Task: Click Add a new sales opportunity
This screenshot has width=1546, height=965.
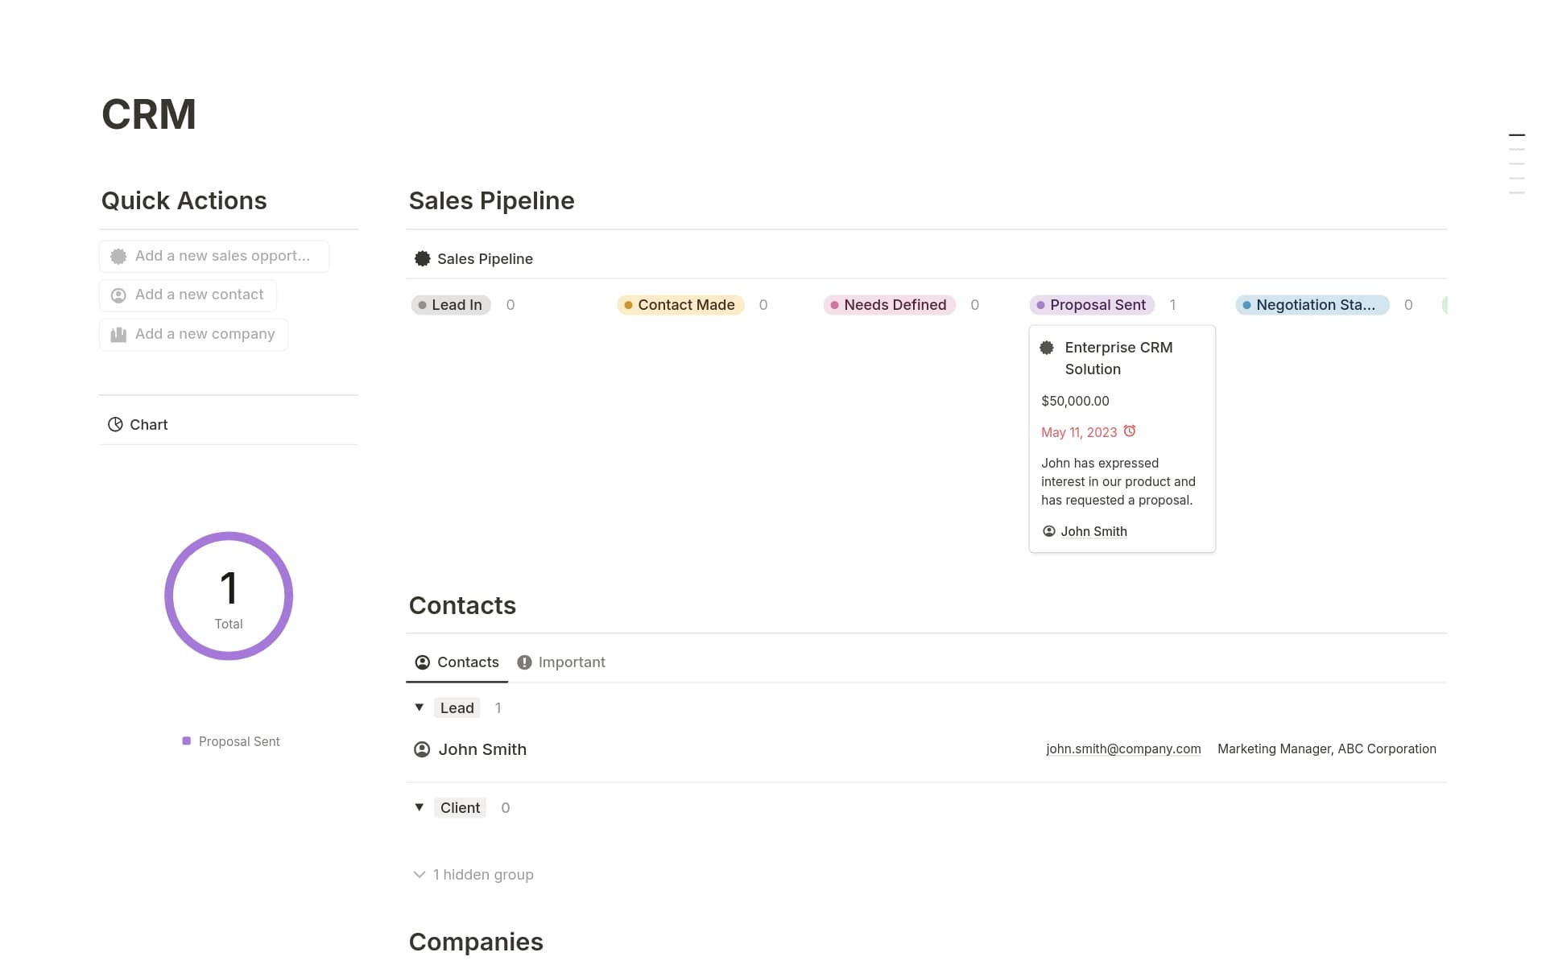Action: [213, 256]
